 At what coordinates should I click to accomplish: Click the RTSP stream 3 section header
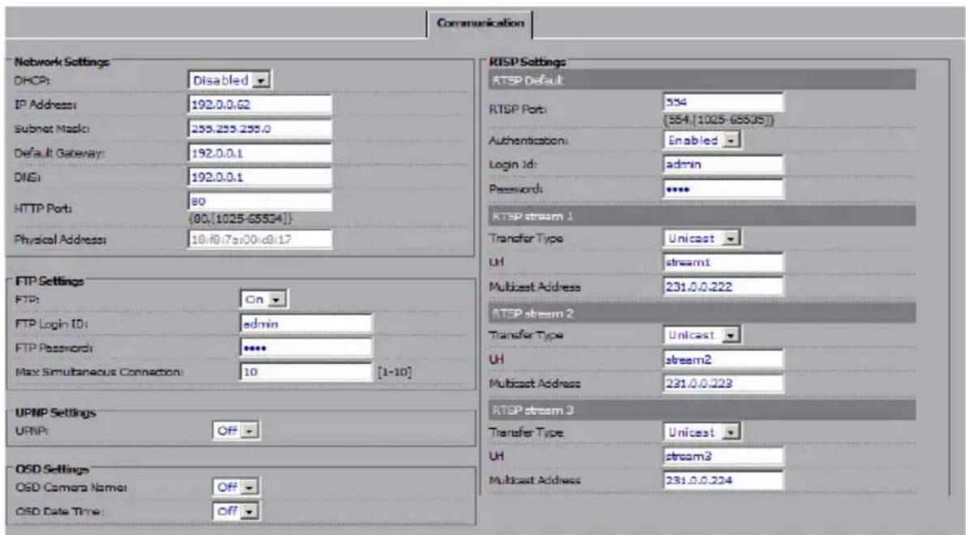click(701, 410)
